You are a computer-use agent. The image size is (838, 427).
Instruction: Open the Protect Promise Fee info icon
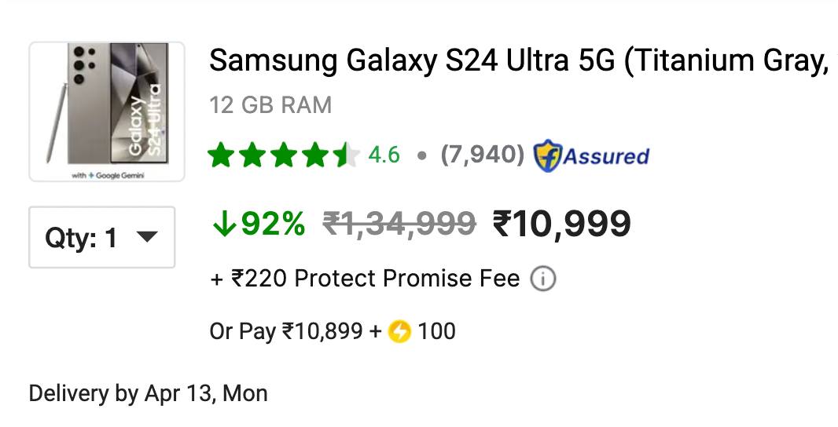[543, 279]
